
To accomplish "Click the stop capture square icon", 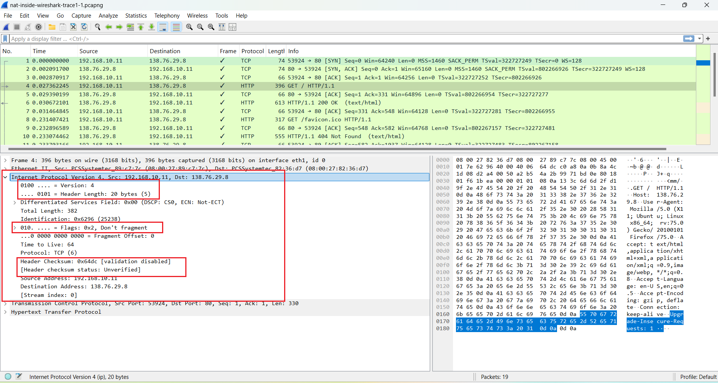I will [x=17, y=27].
